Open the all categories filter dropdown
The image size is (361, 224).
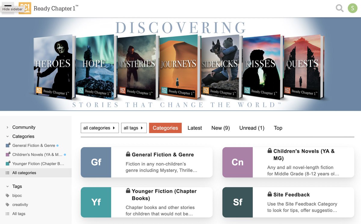[x=100, y=128]
